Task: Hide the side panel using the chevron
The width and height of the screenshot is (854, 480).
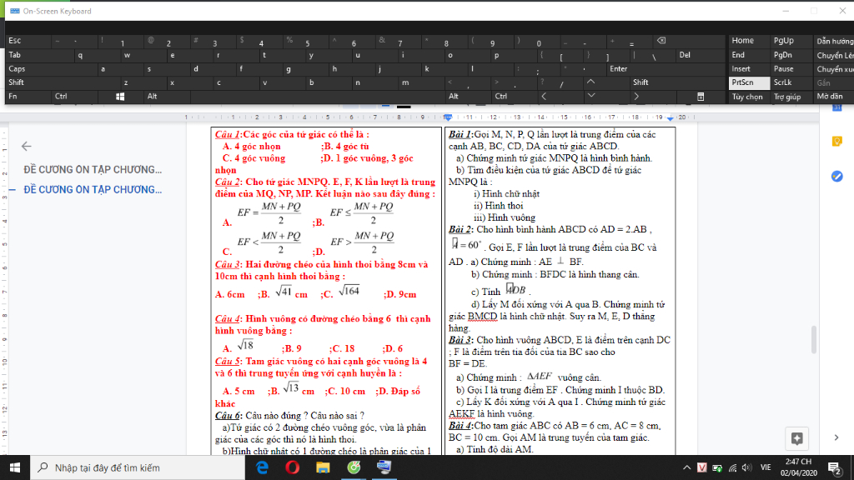Action: coord(836,437)
